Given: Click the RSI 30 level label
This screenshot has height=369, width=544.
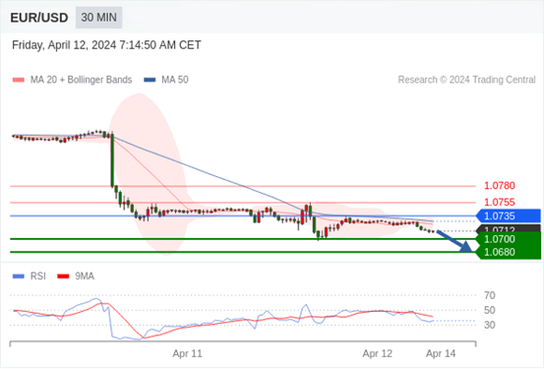Looking at the screenshot, I should click(490, 325).
